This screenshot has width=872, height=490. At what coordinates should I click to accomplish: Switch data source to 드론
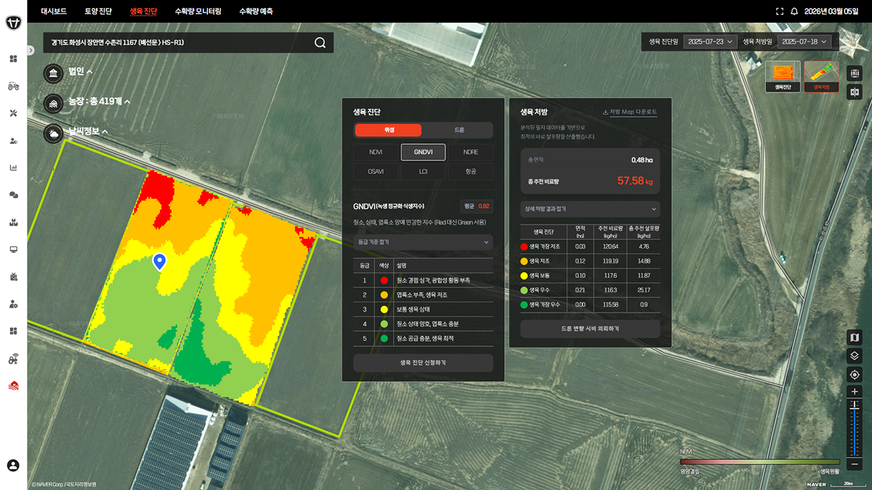tap(459, 130)
